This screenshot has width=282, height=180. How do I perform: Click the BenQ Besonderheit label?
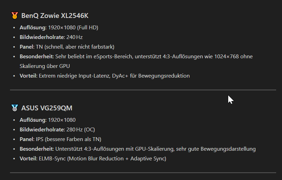[37, 57]
